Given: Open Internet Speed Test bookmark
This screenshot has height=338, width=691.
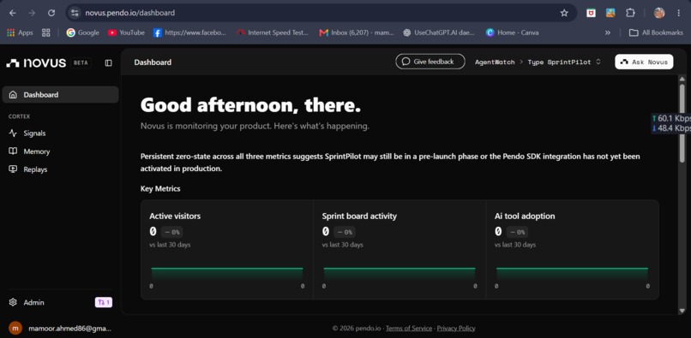Looking at the screenshot, I should tap(273, 33).
